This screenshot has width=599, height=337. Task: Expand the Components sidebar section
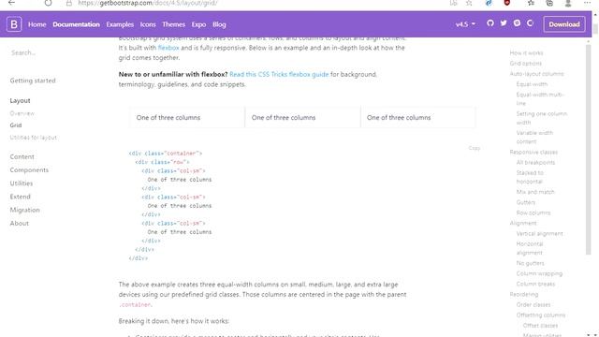click(29, 170)
